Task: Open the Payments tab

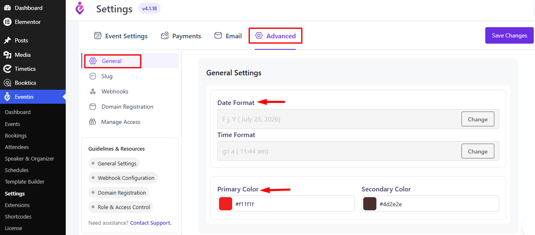Action: click(x=181, y=36)
